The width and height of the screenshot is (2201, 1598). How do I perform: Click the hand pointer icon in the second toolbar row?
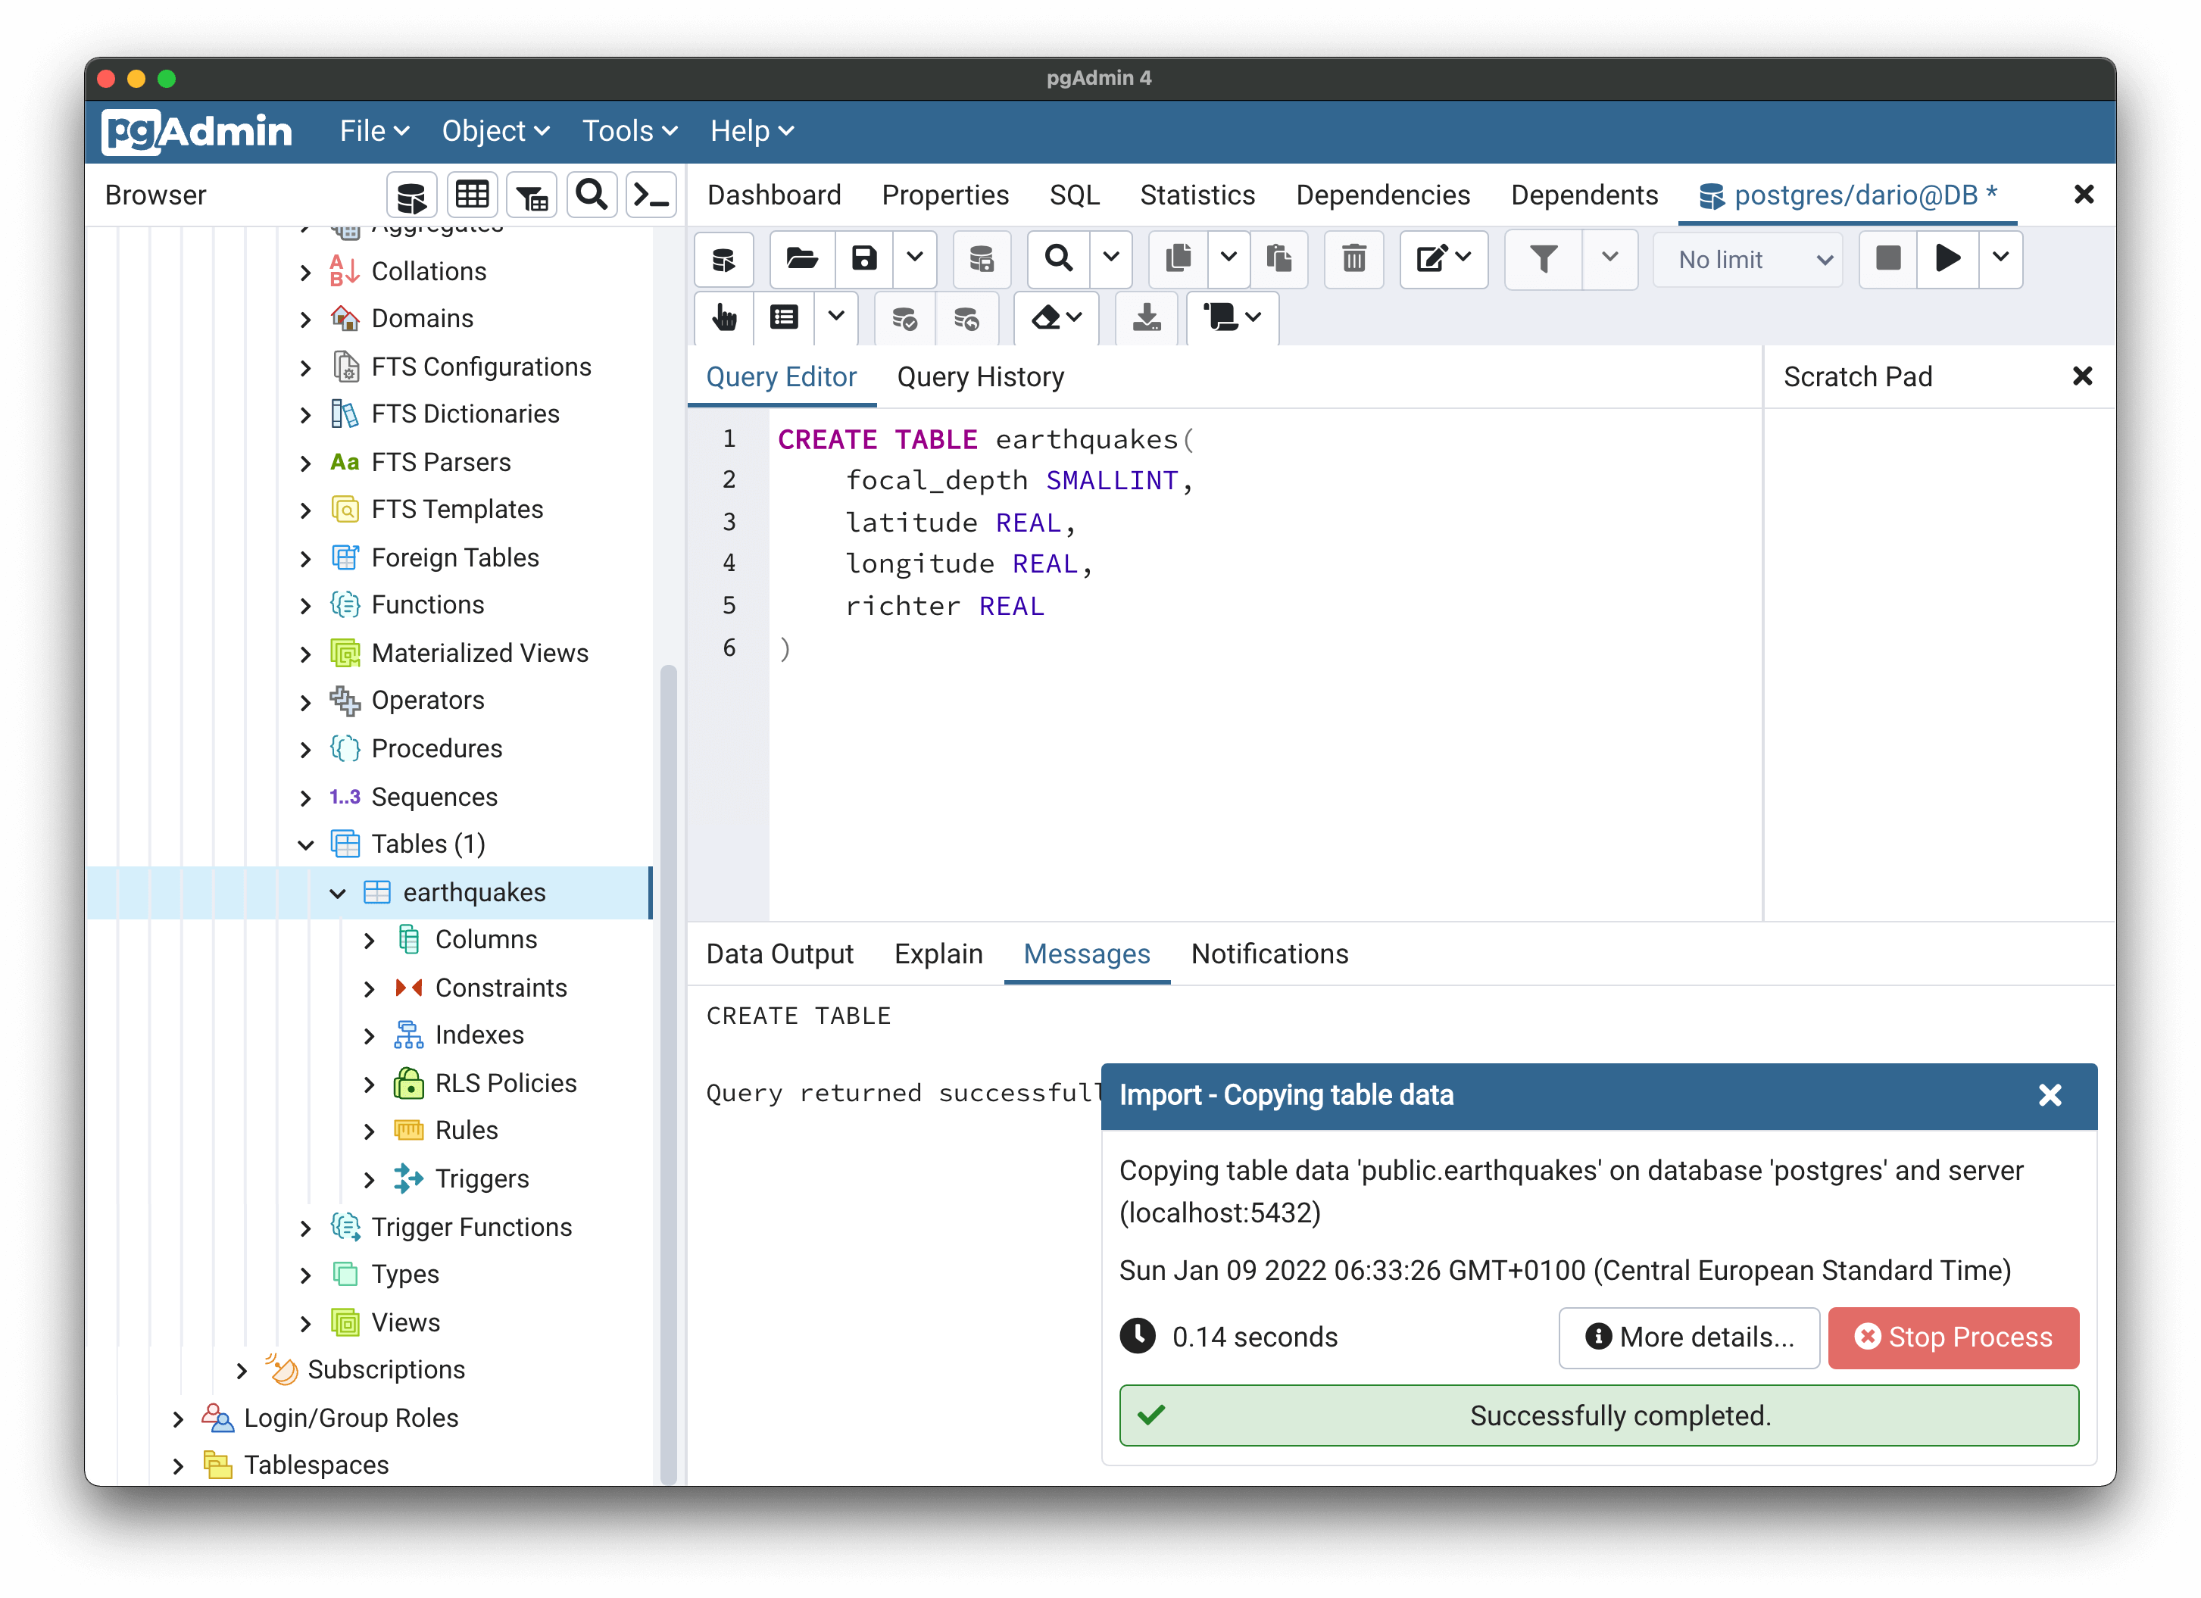pyautogui.click(x=724, y=318)
